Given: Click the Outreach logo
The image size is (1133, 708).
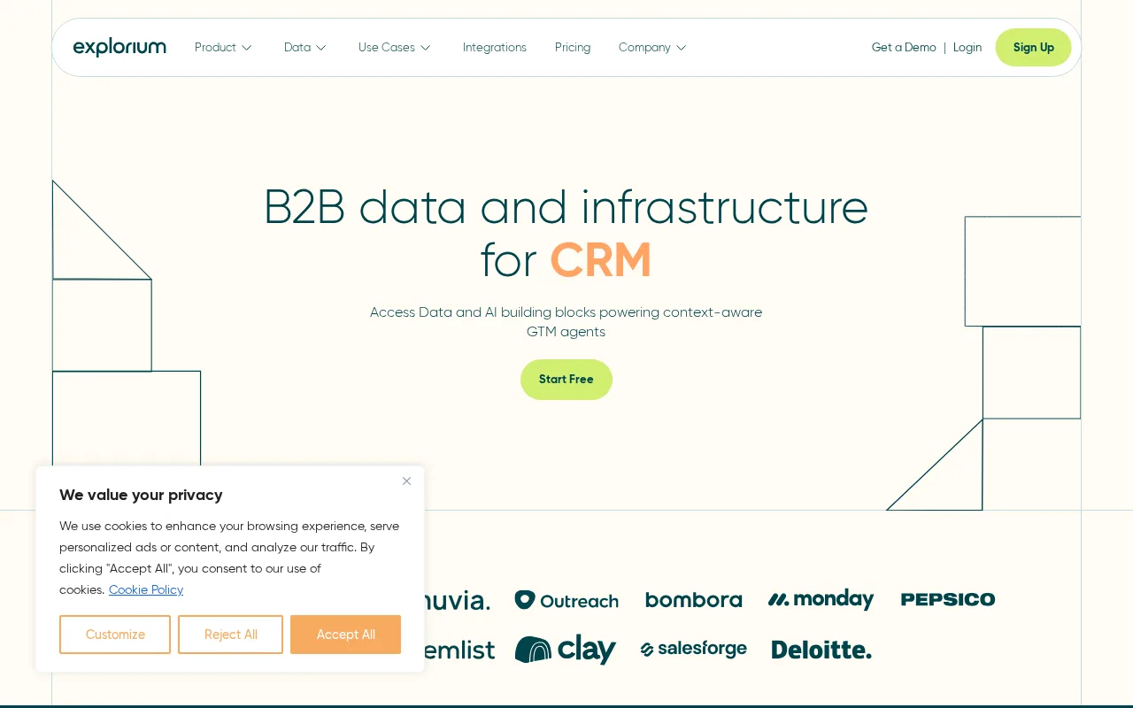Looking at the screenshot, I should 566,600.
